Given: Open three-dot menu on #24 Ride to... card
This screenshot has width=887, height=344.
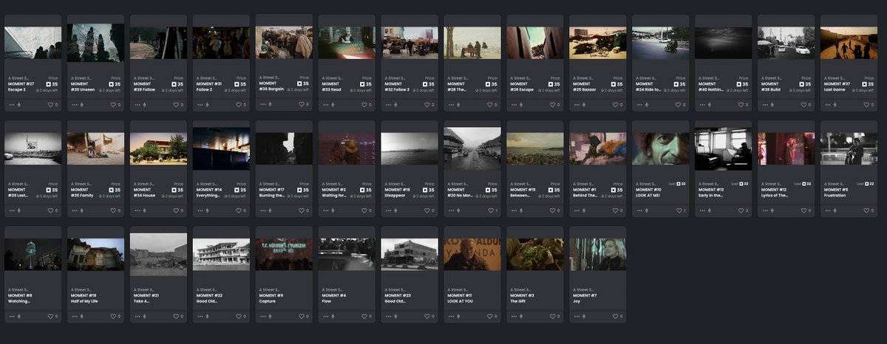Looking at the screenshot, I should tap(639, 105).
